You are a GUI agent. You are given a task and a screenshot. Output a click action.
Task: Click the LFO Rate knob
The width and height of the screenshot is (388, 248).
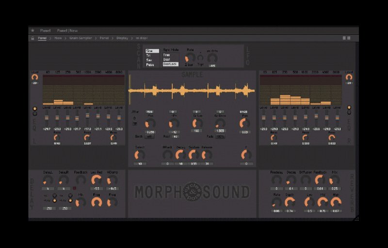pyautogui.click(x=190, y=58)
